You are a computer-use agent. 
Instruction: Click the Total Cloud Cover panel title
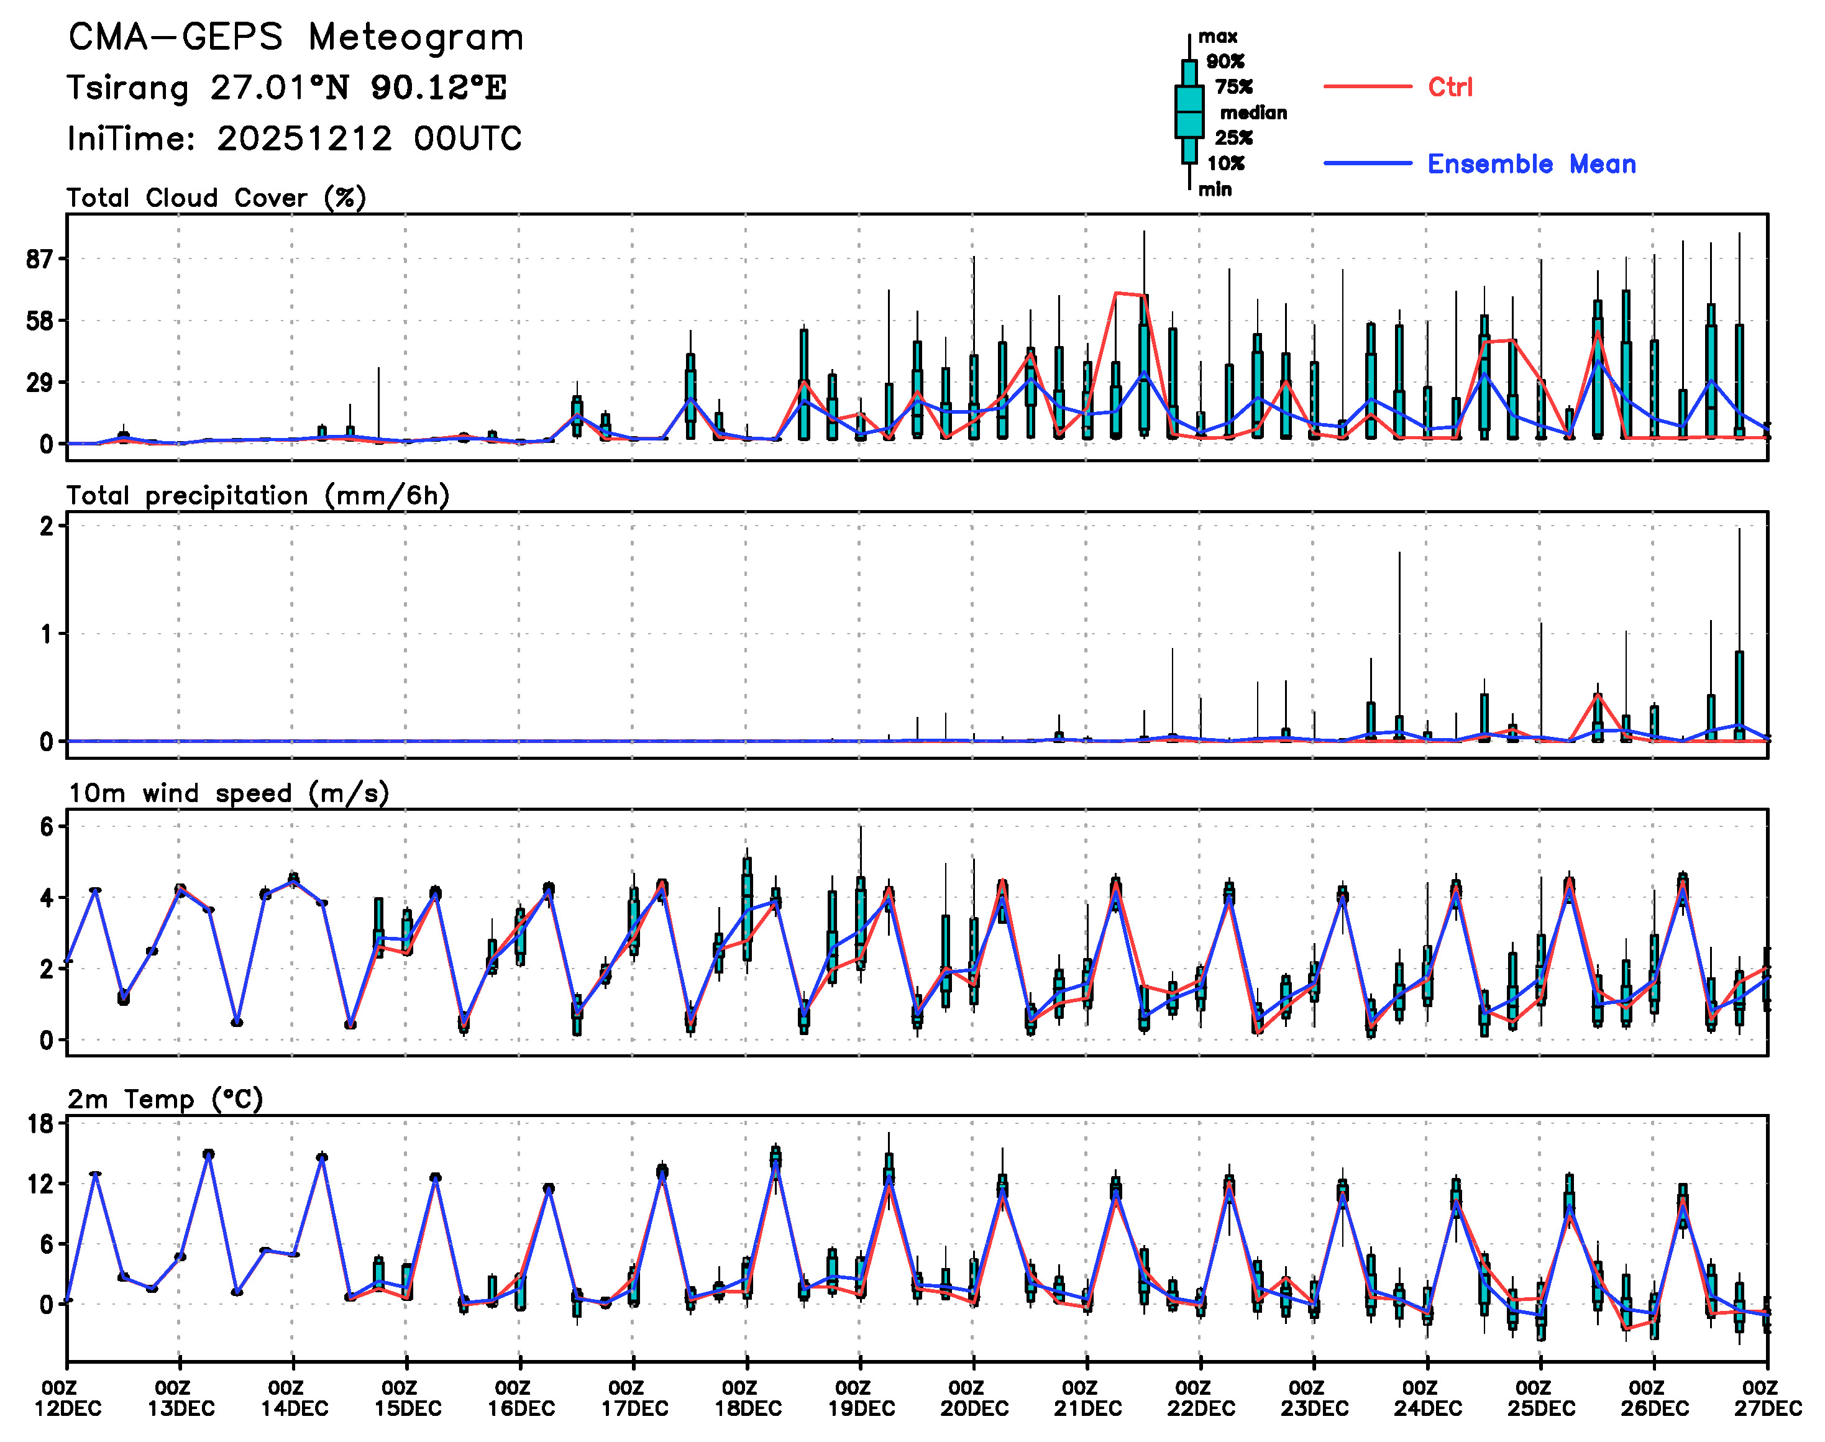[216, 198]
